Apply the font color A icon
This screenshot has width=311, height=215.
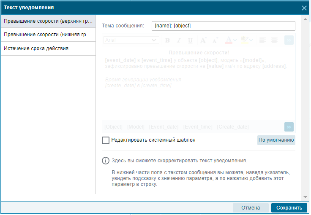(228, 40)
